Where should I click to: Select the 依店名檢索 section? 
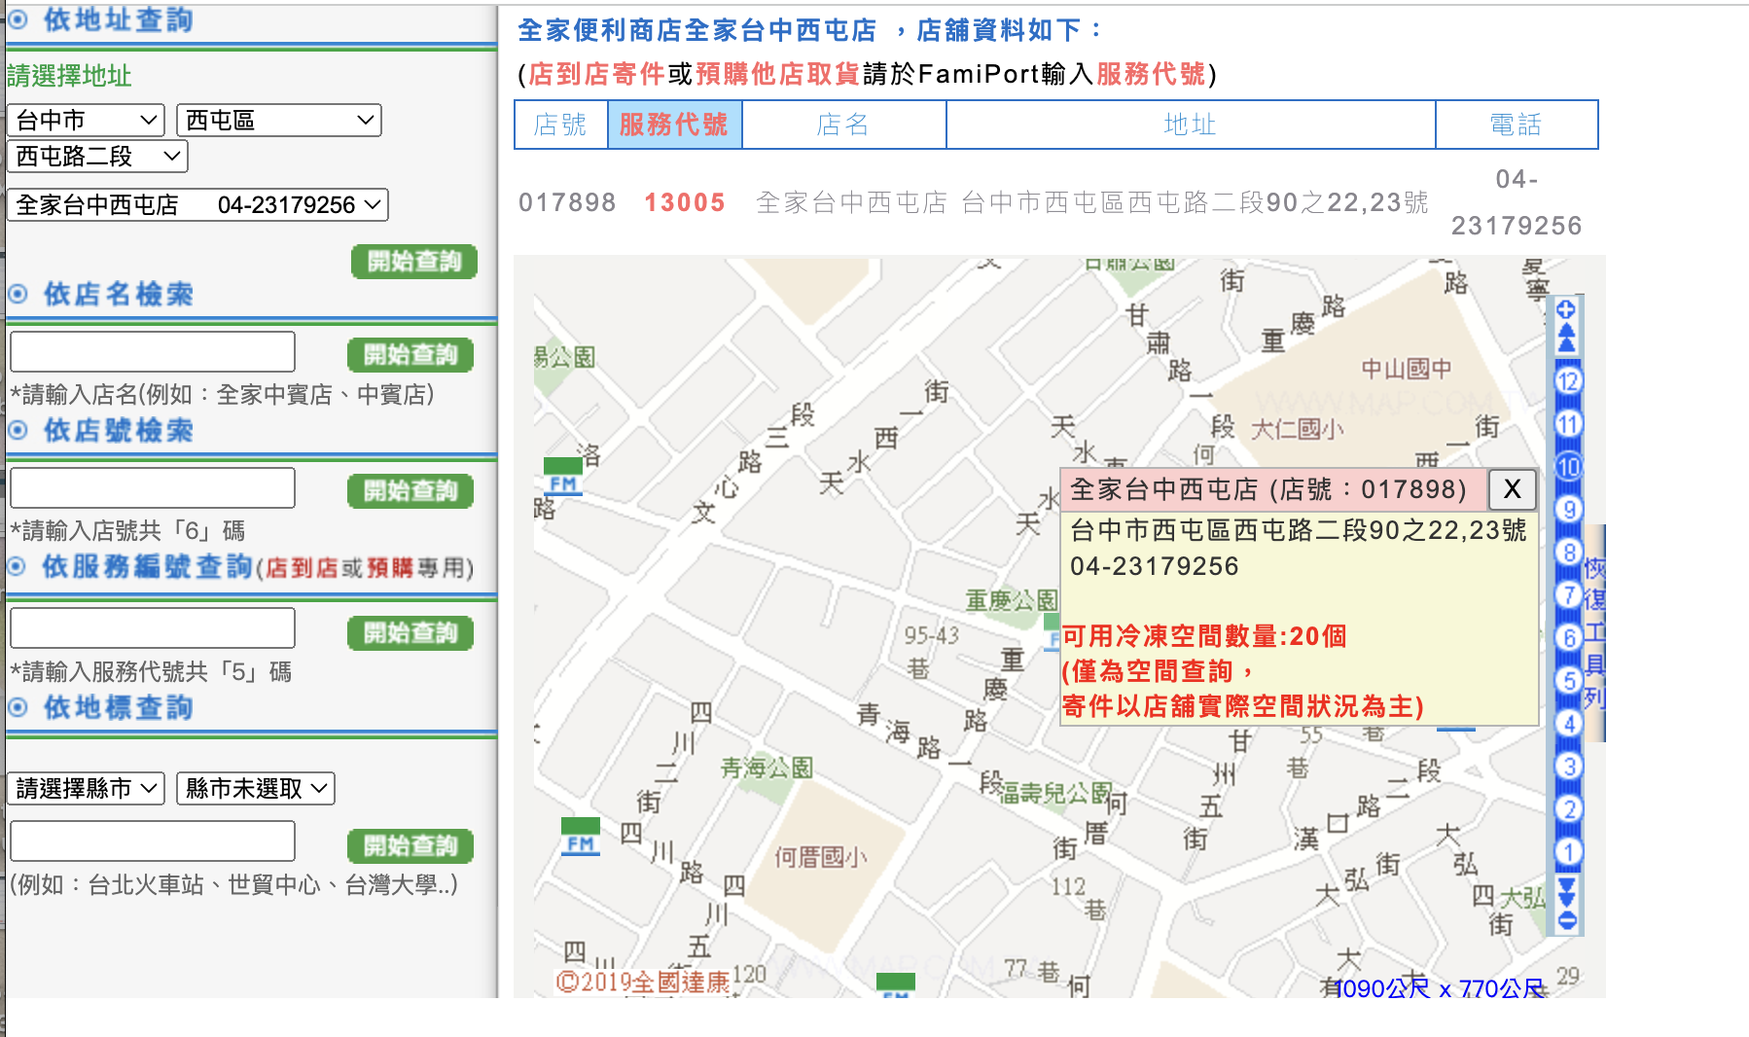click(100, 294)
